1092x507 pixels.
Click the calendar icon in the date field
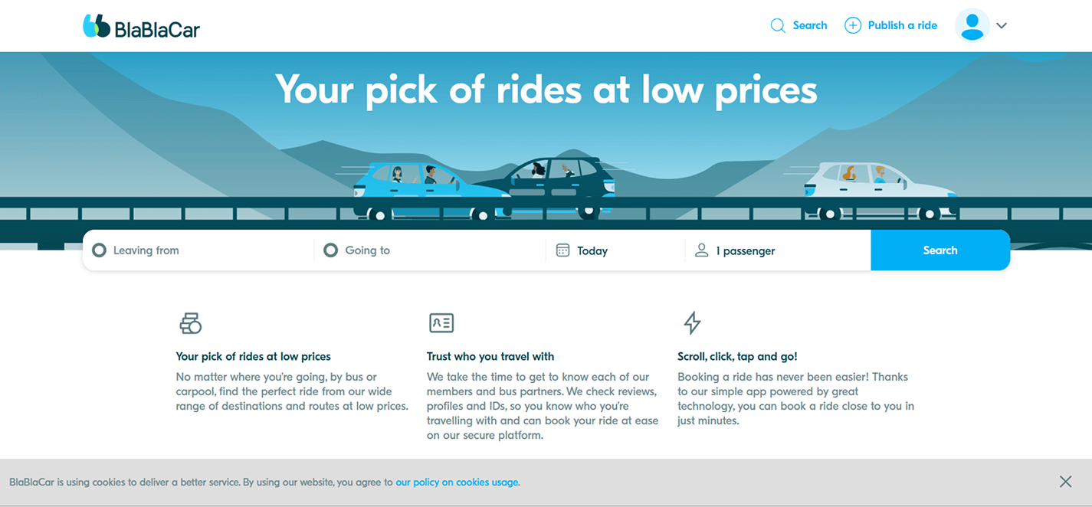[563, 250]
